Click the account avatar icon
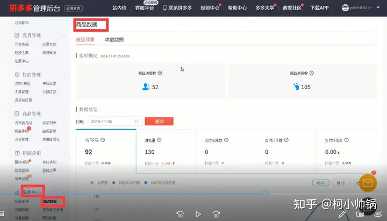The height and width of the screenshot is (221, 387). tap(345, 8)
